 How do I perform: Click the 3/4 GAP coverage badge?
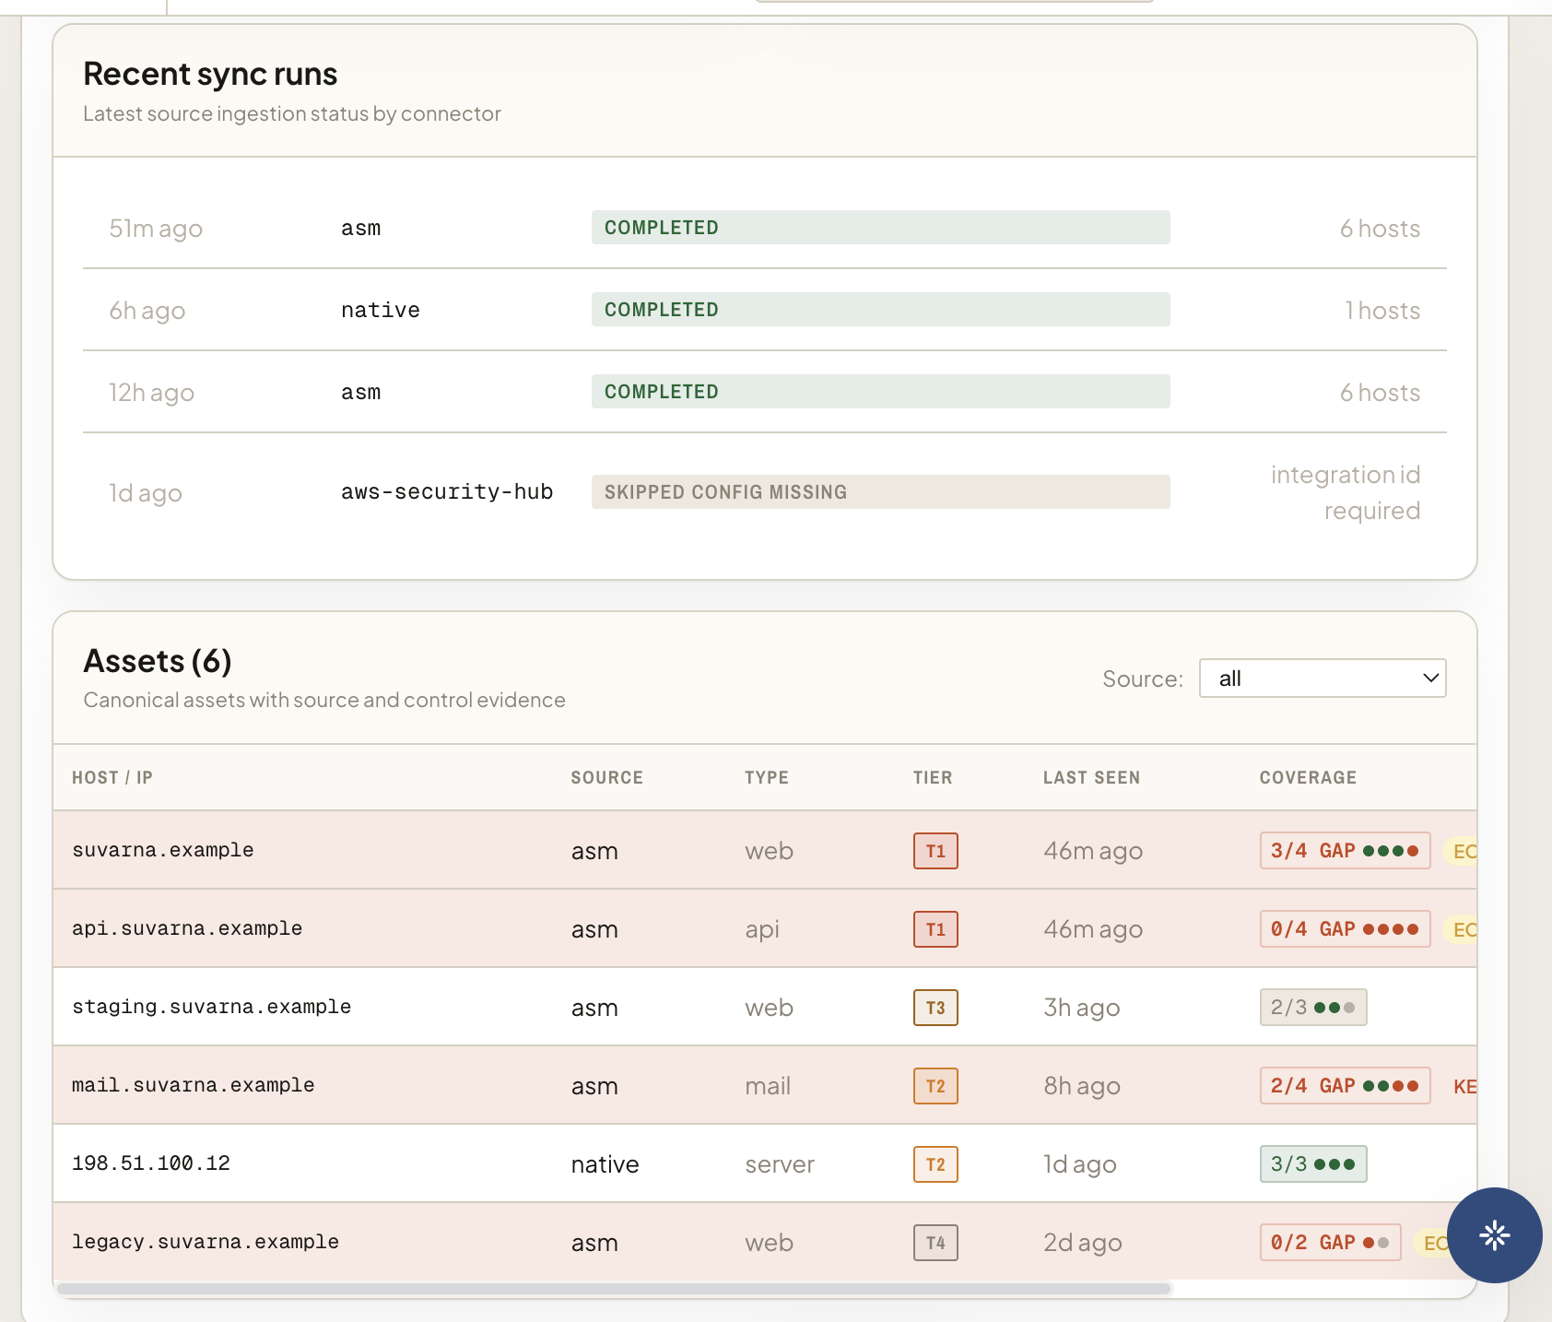[1345, 850]
